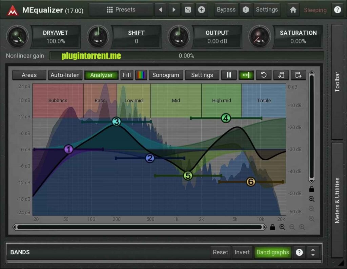Open Bands help question mark

pos(299,252)
